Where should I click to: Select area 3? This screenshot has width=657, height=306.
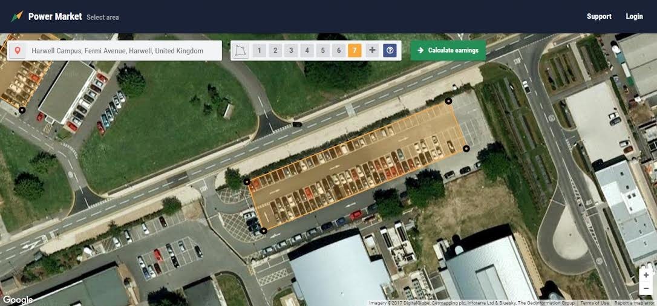(x=291, y=51)
